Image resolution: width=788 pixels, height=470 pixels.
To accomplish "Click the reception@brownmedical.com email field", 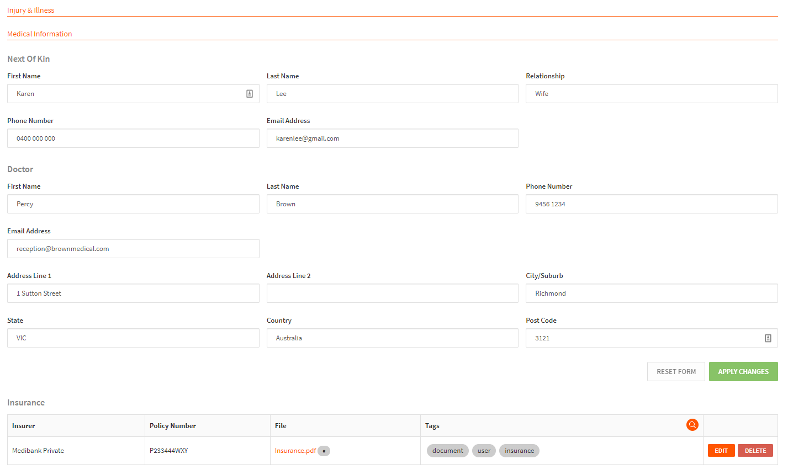I will tap(133, 249).
